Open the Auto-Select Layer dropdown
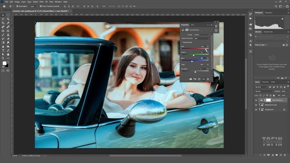Screen dimensions: 290x163 pyautogui.click(x=33, y=6)
